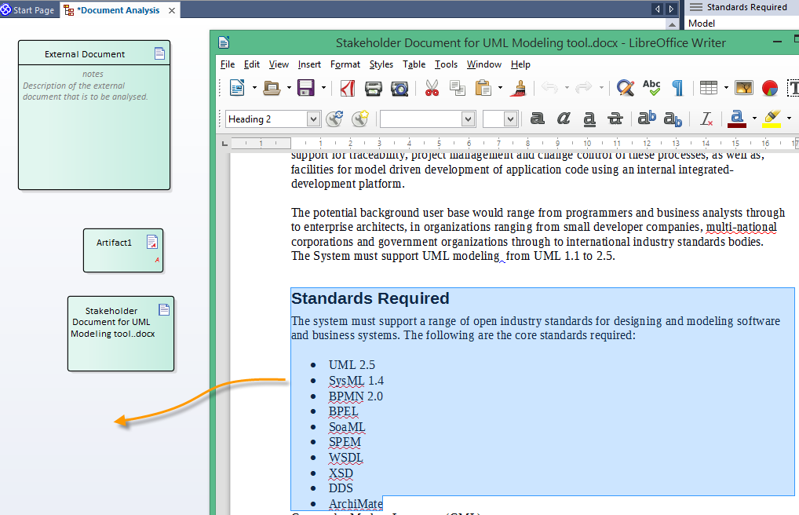Click the Cut scissors icon
Image resolution: width=799 pixels, height=515 pixels.
pos(432,88)
